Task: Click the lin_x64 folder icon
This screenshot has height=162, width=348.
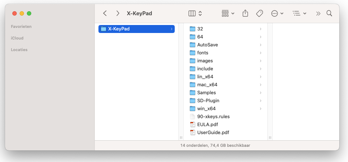Action: tap(193, 77)
